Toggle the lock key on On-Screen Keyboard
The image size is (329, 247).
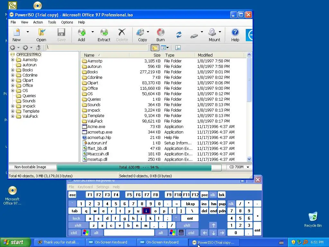coord(76,218)
